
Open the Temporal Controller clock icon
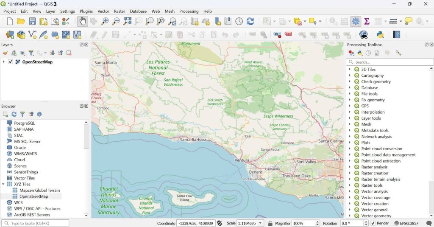[x=239, y=21]
